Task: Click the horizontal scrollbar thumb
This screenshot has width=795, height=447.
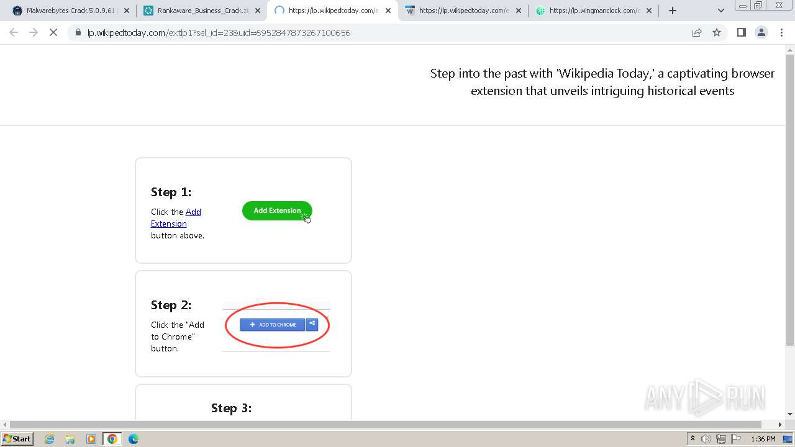Action: tap(386, 425)
